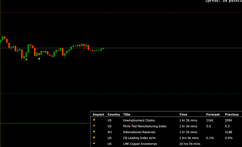Click the "2 hrs 56 mins" time cell
Screen dimensions: 242x147
click(x=189, y=138)
